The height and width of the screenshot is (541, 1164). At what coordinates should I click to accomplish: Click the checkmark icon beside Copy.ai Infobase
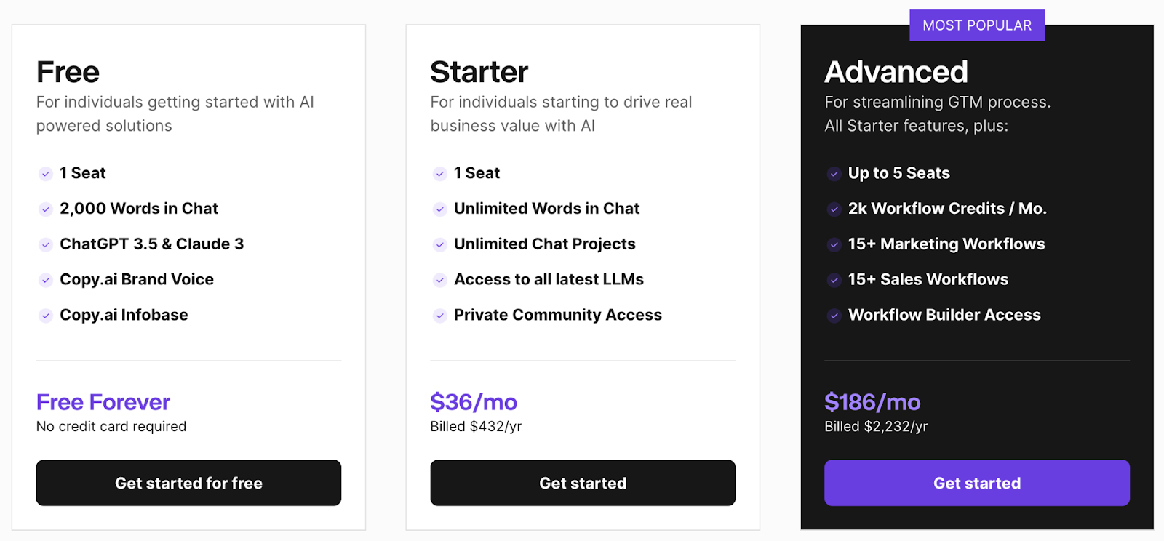coord(46,316)
